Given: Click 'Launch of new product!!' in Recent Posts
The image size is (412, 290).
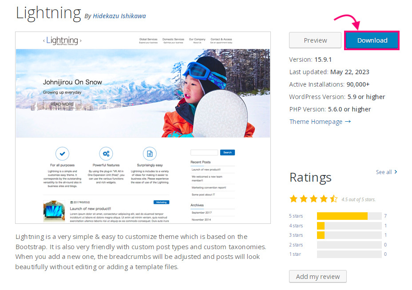Looking at the screenshot, I should click(206, 170).
